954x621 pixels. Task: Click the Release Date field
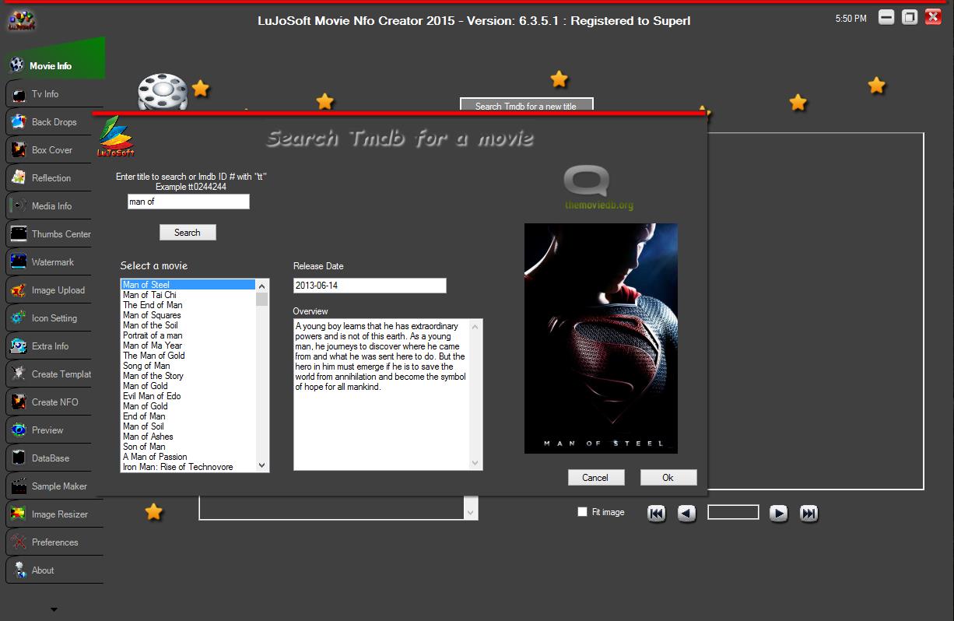pos(370,286)
